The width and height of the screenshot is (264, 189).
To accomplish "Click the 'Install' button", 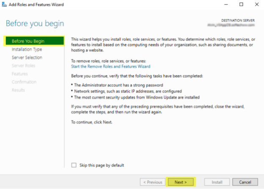I will pos(217,182).
